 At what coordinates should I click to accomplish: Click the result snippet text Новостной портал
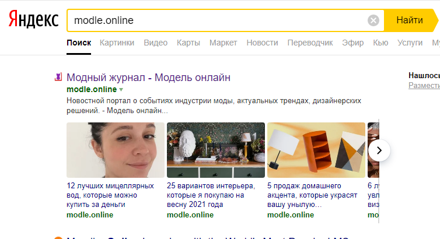coord(214,106)
